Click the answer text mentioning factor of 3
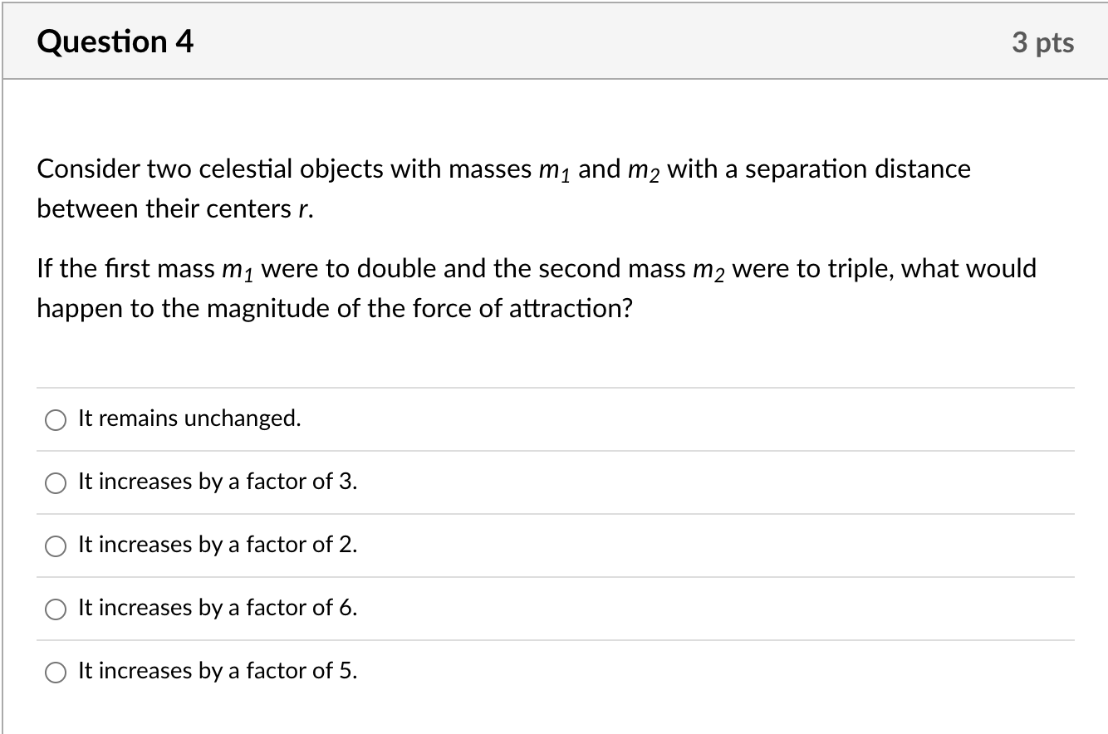The height and width of the screenshot is (734, 1108). 217,482
